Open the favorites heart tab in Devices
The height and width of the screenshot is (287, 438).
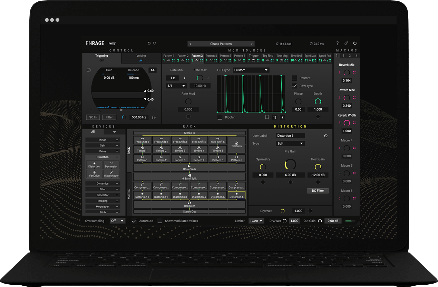(x=115, y=132)
